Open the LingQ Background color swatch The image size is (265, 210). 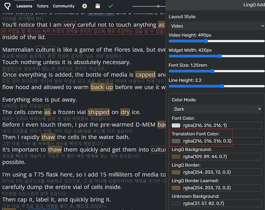[x=176, y=157]
